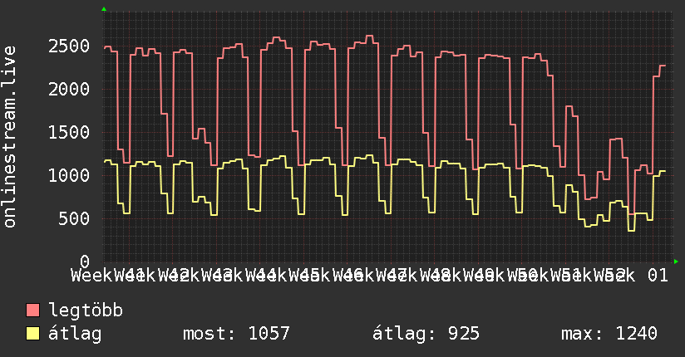685x357 pixels.
Task: Click the 01 x-axis label
Action: coord(658,276)
